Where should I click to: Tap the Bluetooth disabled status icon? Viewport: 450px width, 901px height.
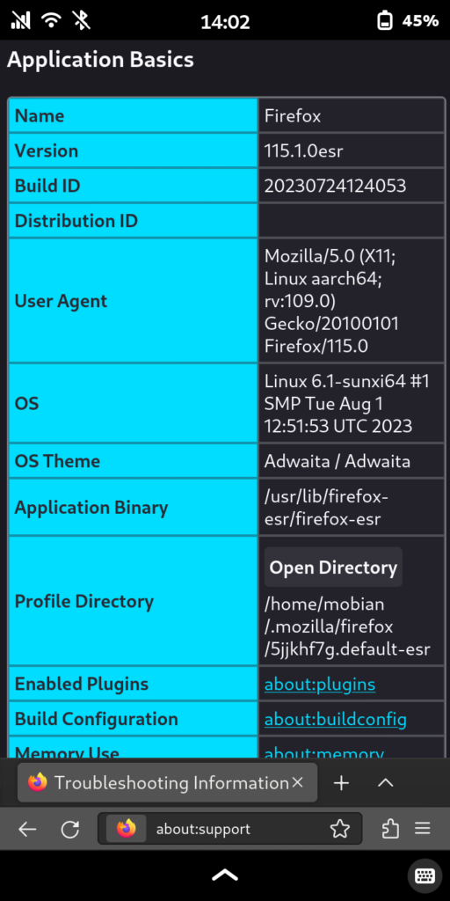(82, 21)
